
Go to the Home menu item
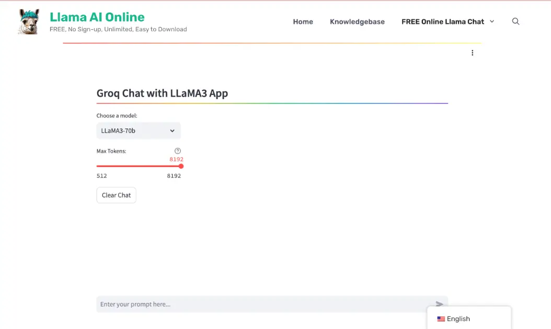(303, 22)
